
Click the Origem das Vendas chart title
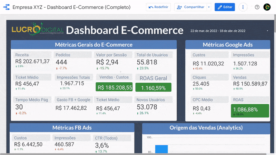(206, 128)
